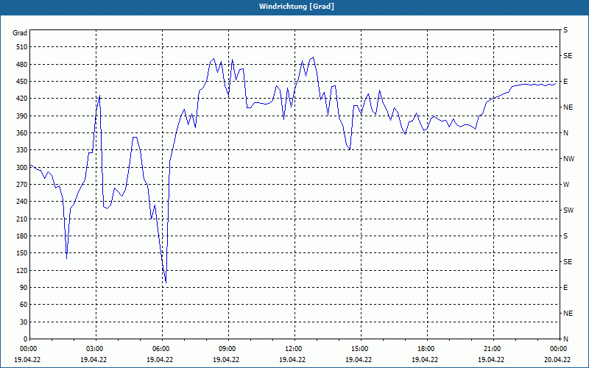Screen dimensions: 589x368
Task: Select the 450 degree axis label
Action: 22,82
